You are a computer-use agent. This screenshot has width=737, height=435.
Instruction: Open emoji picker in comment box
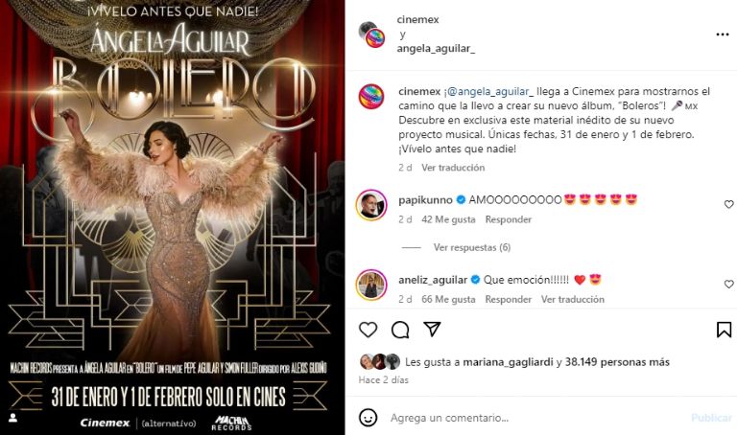coord(368,418)
